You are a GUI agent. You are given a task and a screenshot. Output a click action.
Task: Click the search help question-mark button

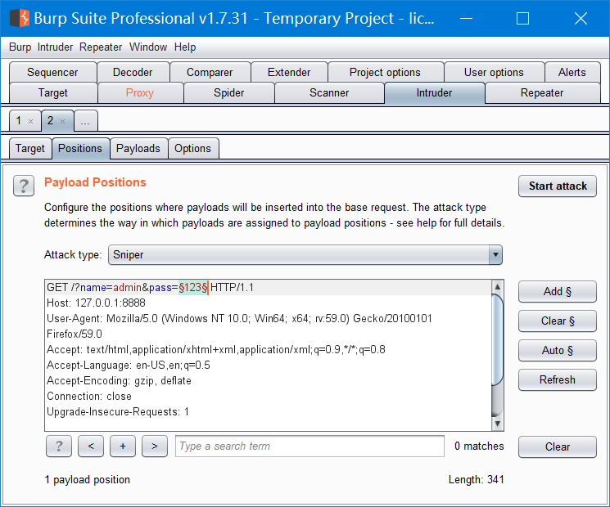pos(59,446)
